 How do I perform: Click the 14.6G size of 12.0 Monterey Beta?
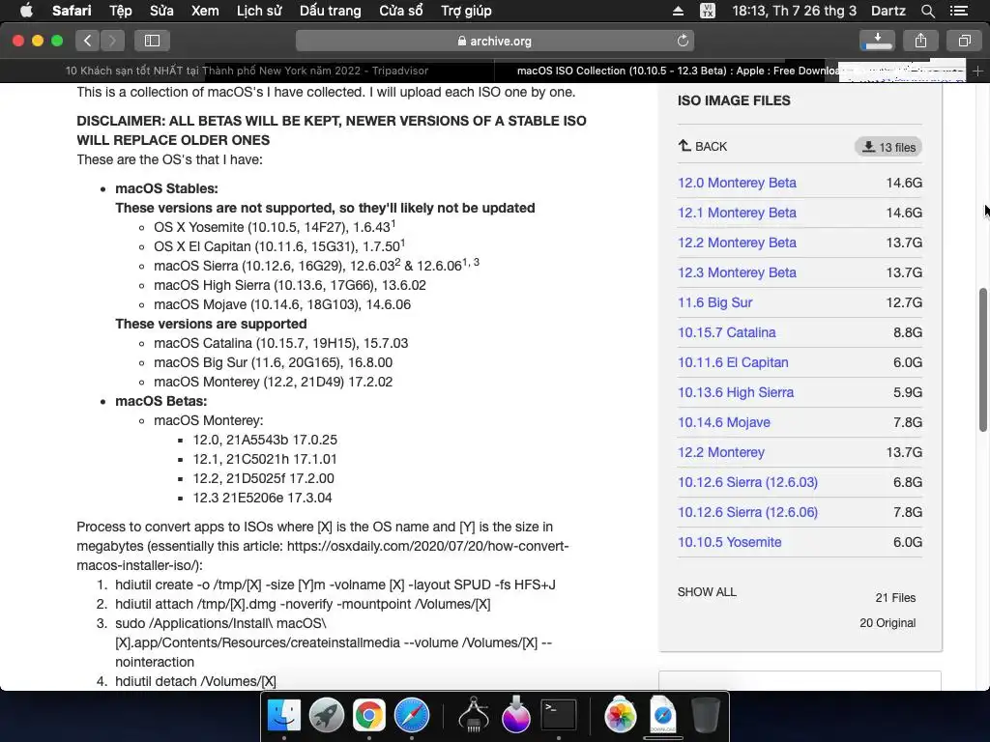(x=904, y=183)
